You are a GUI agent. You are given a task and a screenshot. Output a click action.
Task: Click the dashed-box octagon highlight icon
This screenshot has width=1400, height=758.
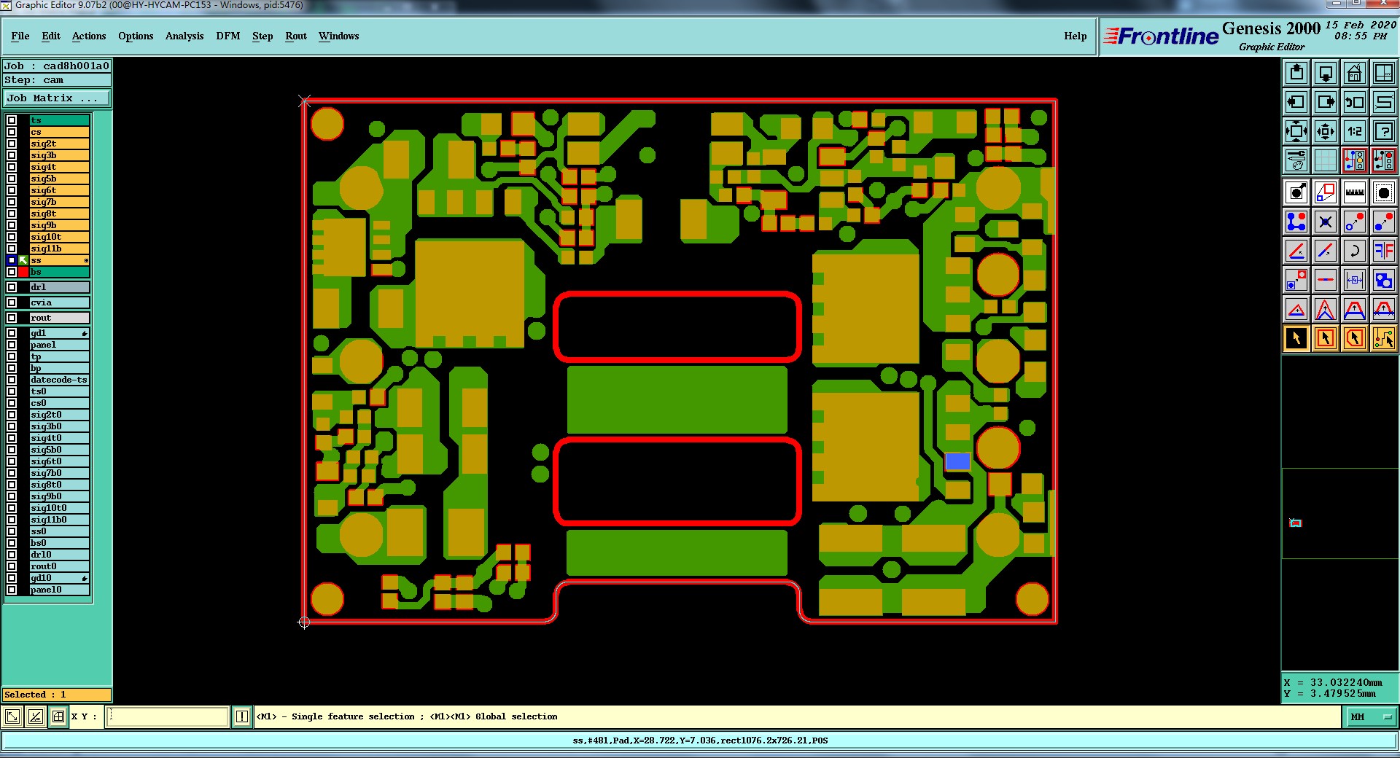point(1384,192)
